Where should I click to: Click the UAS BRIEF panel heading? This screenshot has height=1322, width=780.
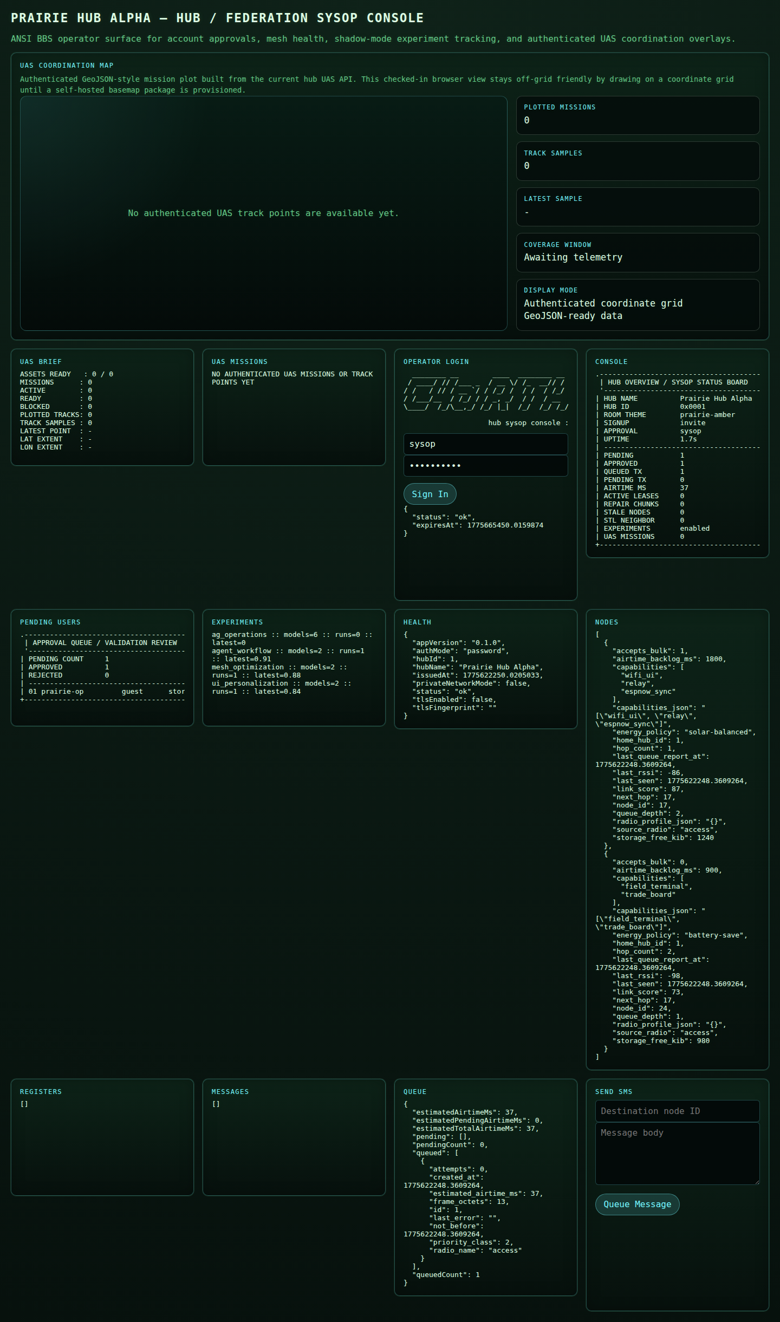click(x=41, y=362)
